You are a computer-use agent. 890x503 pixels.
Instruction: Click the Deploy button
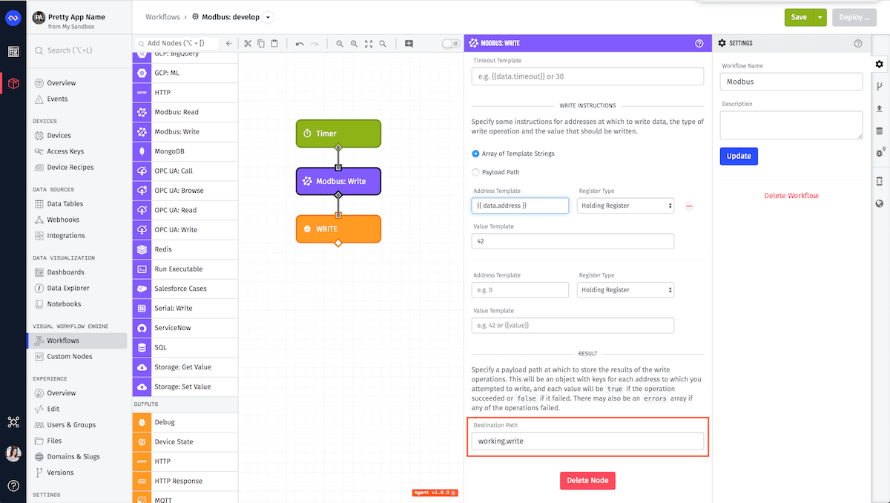[x=854, y=17]
